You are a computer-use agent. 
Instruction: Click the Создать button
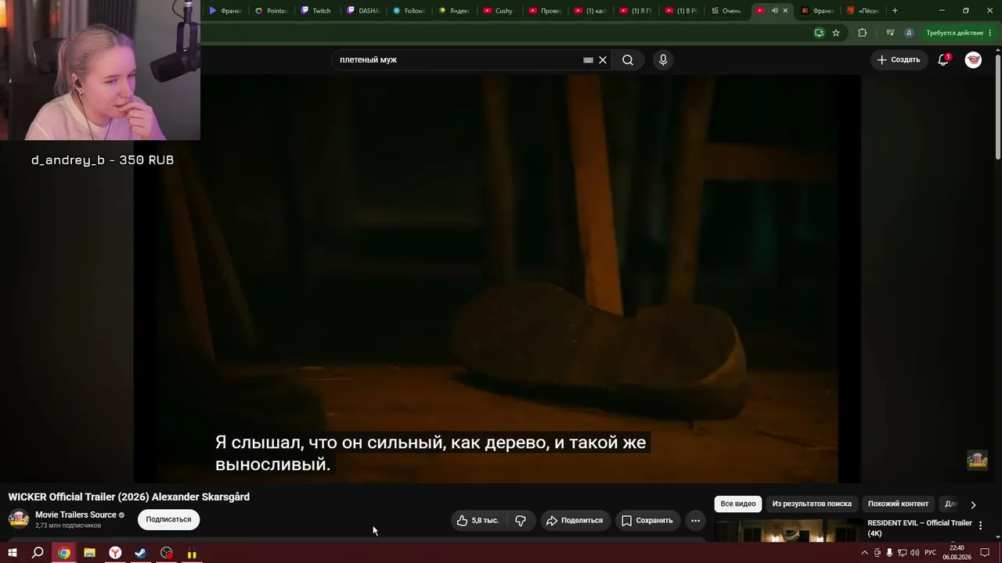coord(899,59)
